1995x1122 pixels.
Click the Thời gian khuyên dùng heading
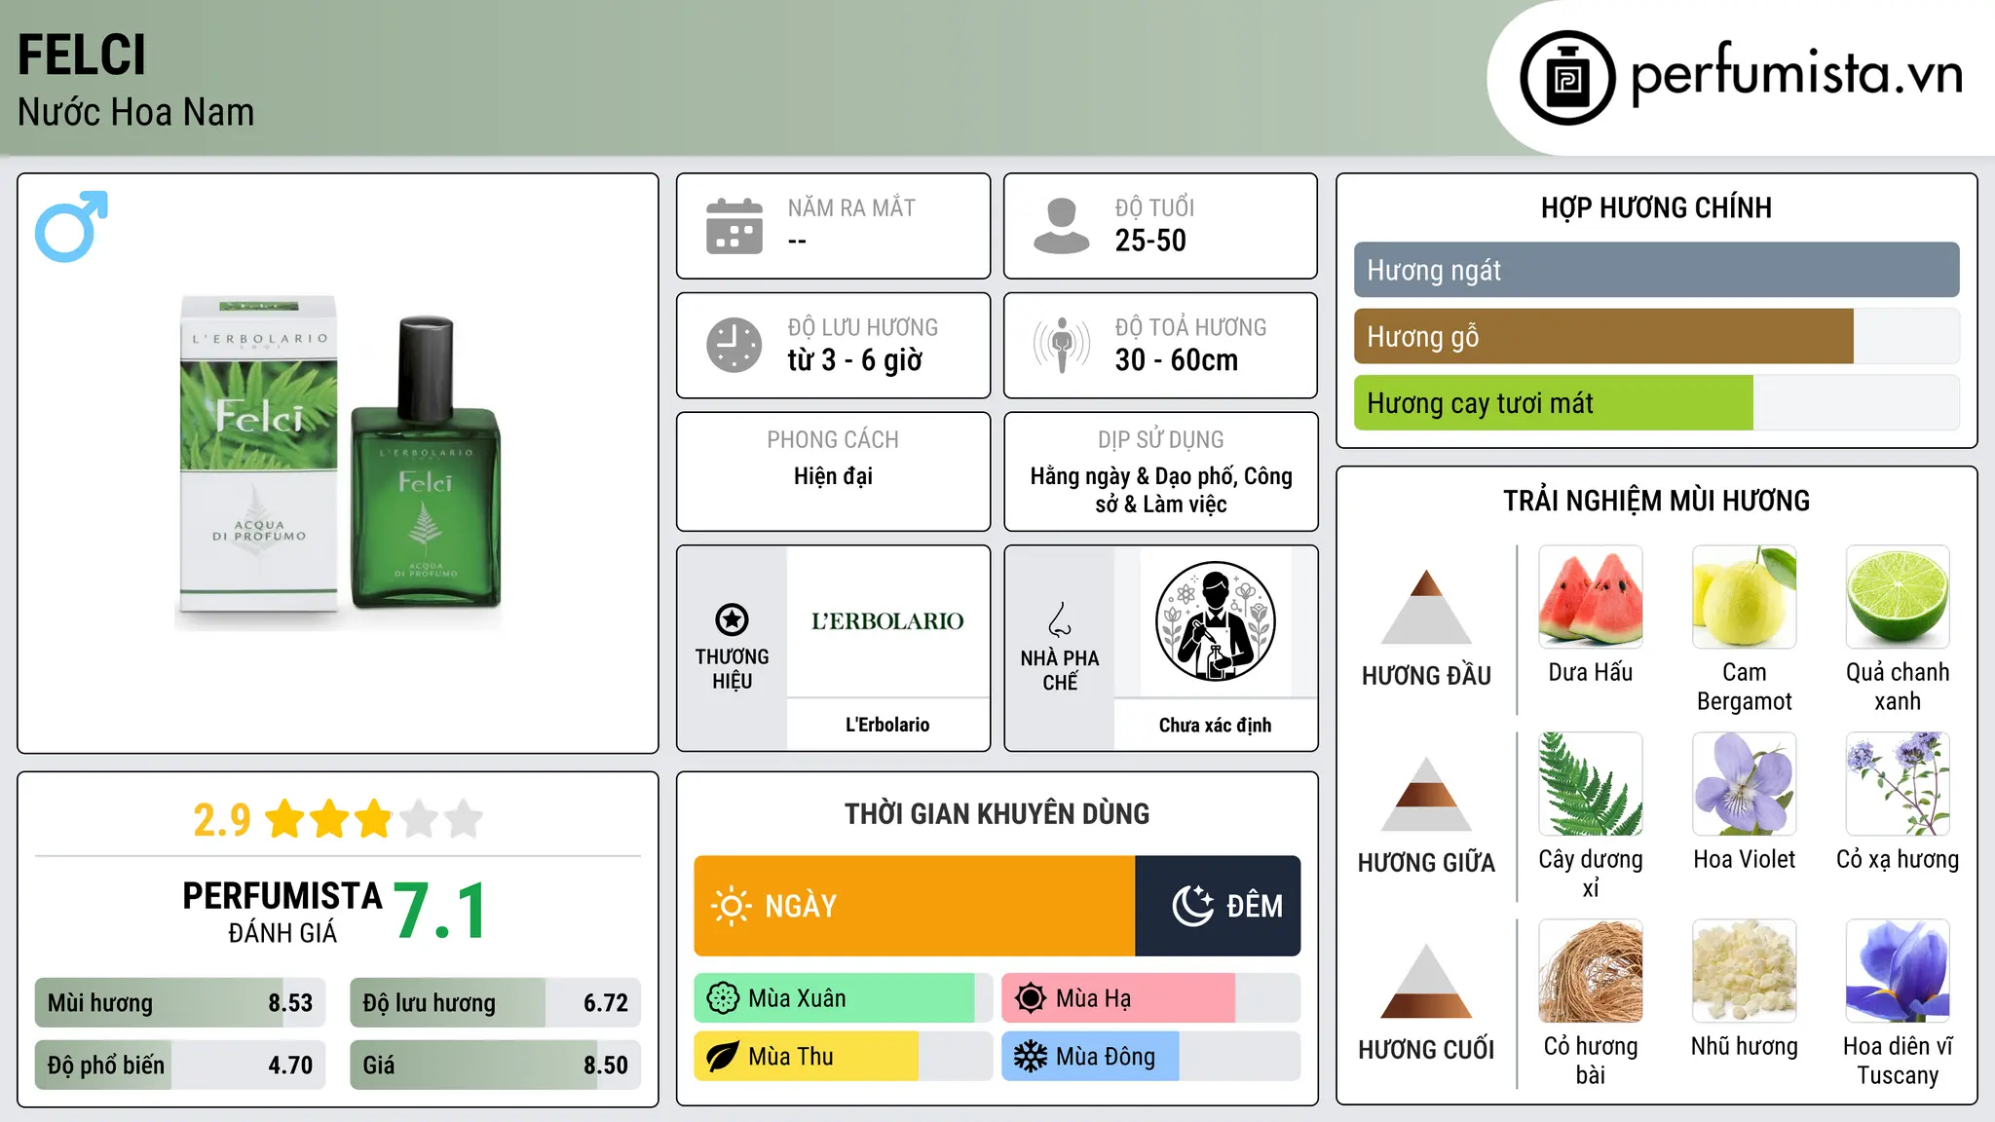[997, 813]
